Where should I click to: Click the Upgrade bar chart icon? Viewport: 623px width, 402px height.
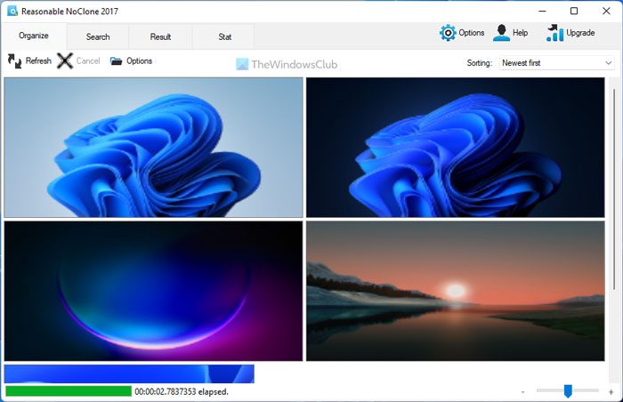pyautogui.click(x=554, y=33)
